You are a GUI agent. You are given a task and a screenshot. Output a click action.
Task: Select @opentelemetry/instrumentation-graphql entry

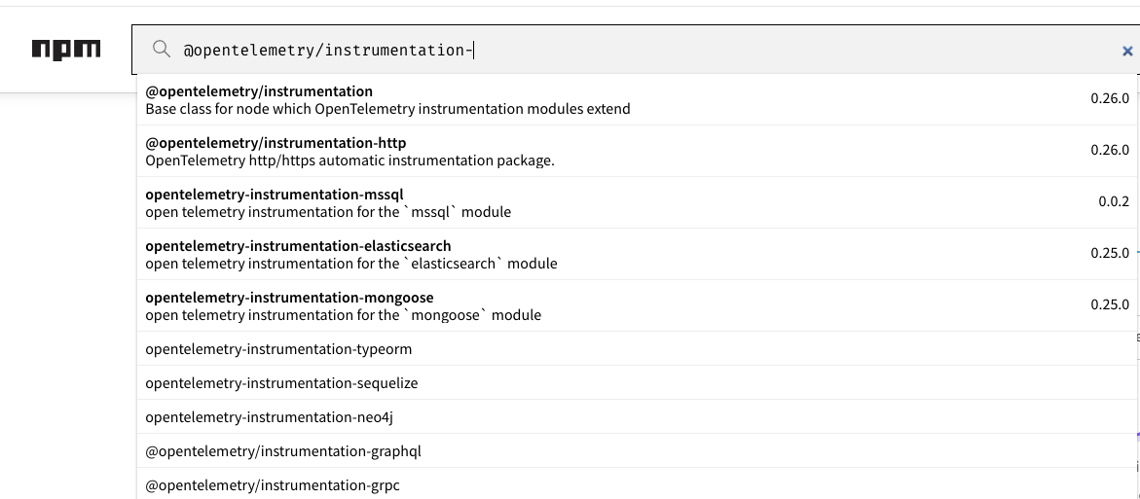click(x=638, y=451)
